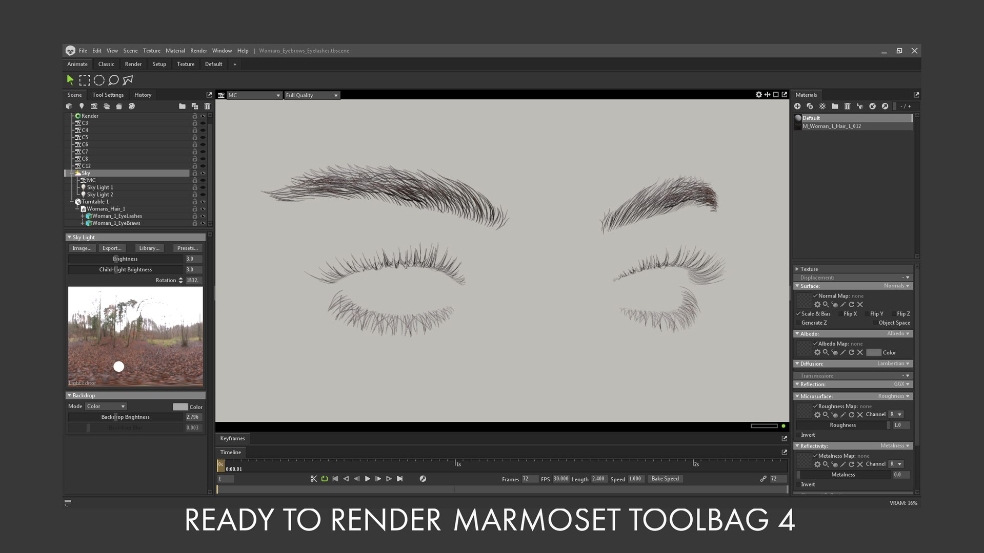Click the checkered-sphere icon in Materials toolbar

point(822,106)
